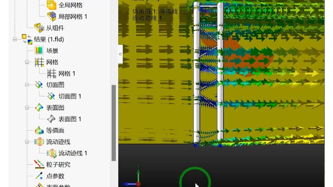The width and height of the screenshot is (333, 187).
Task: Click the 粒子研究 particle study icon
Action: tap(39, 165)
